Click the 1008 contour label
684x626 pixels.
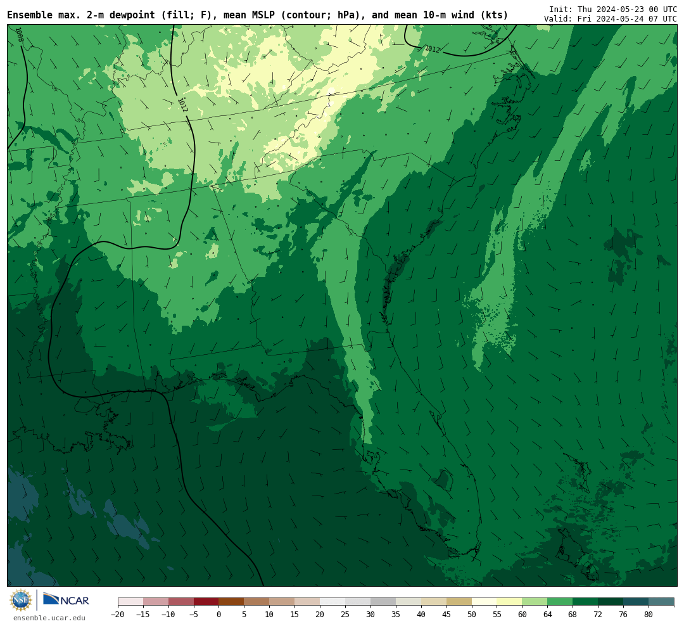(x=19, y=35)
